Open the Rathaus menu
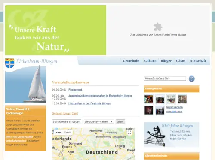 click(x=150, y=61)
